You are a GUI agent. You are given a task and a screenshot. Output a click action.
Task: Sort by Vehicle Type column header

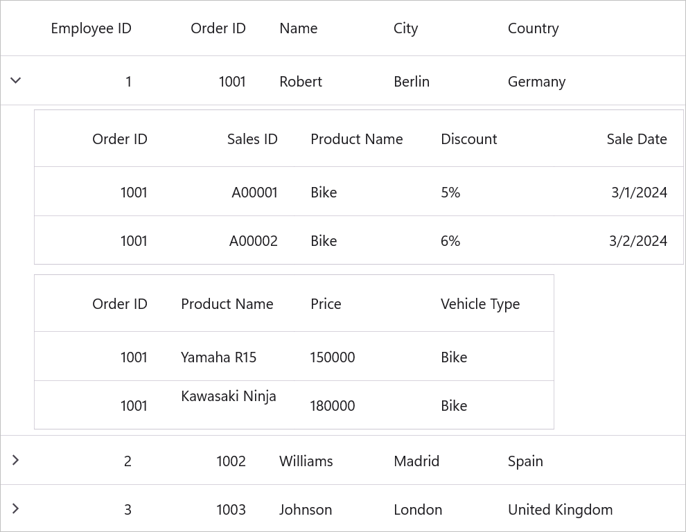click(480, 304)
